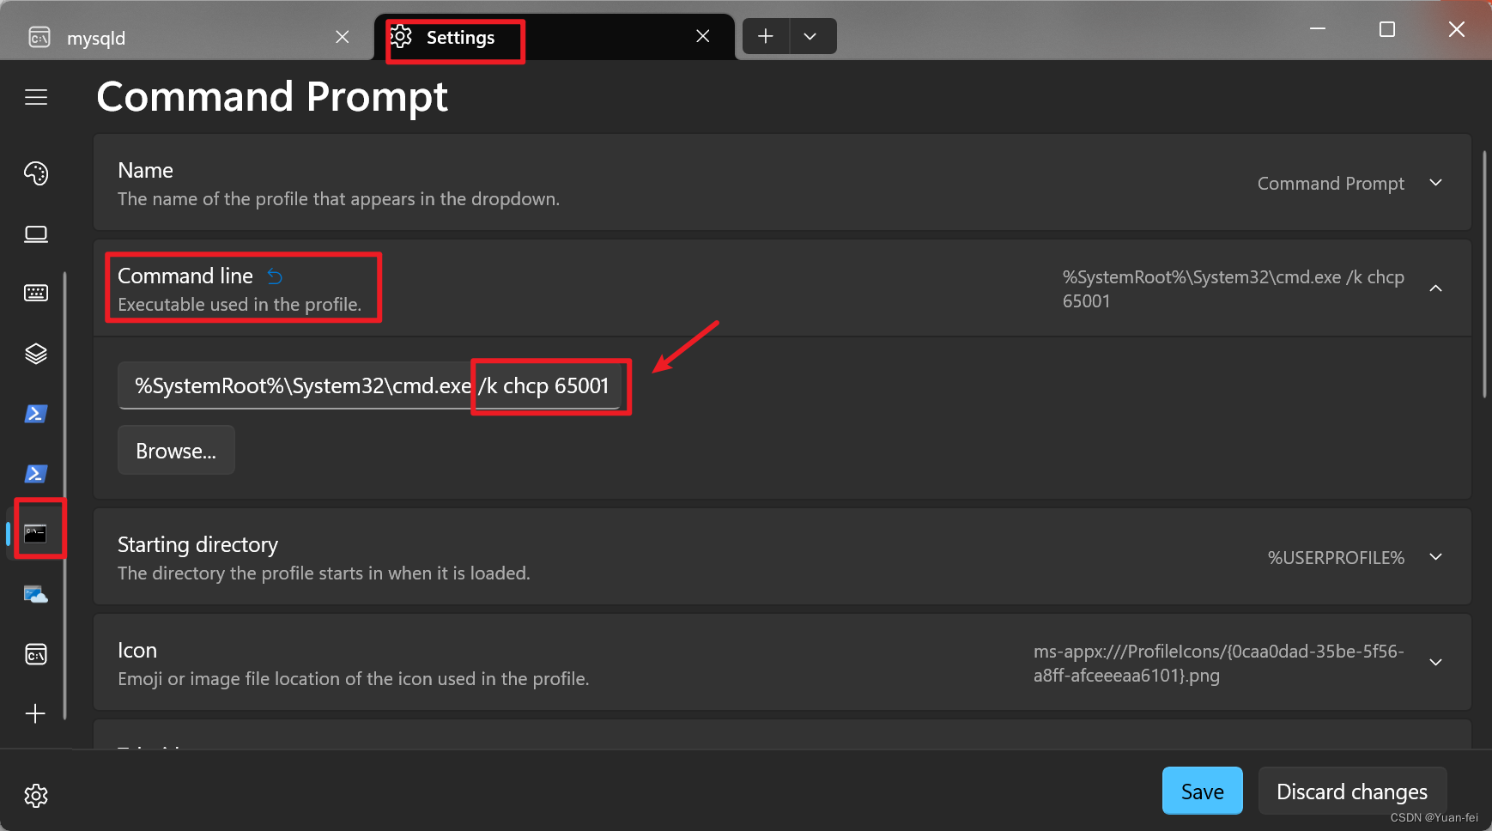Click the mysqld tab terminal icon
Image resolution: width=1492 pixels, height=831 pixels.
click(39, 38)
